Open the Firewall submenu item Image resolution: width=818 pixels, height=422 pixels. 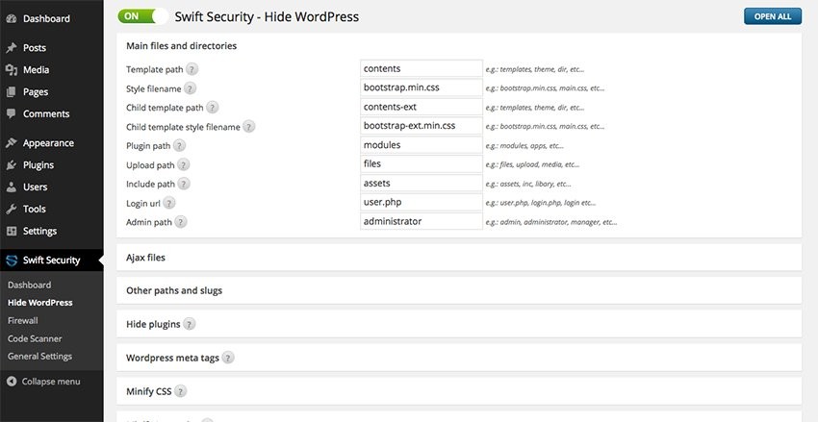click(x=22, y=320)
